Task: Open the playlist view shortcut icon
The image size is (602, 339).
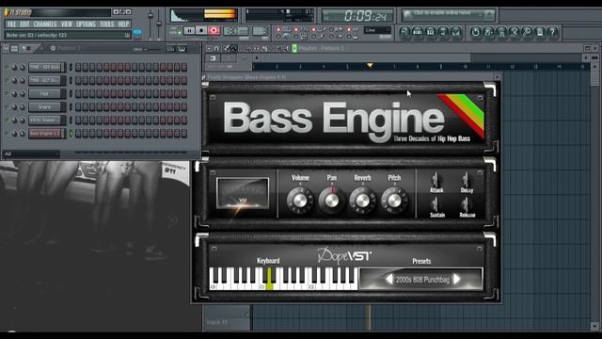Action: [404, 32]
